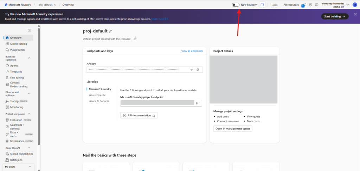Open the user account avatar
The image size is (360, 171).
[x=355, y=5]
